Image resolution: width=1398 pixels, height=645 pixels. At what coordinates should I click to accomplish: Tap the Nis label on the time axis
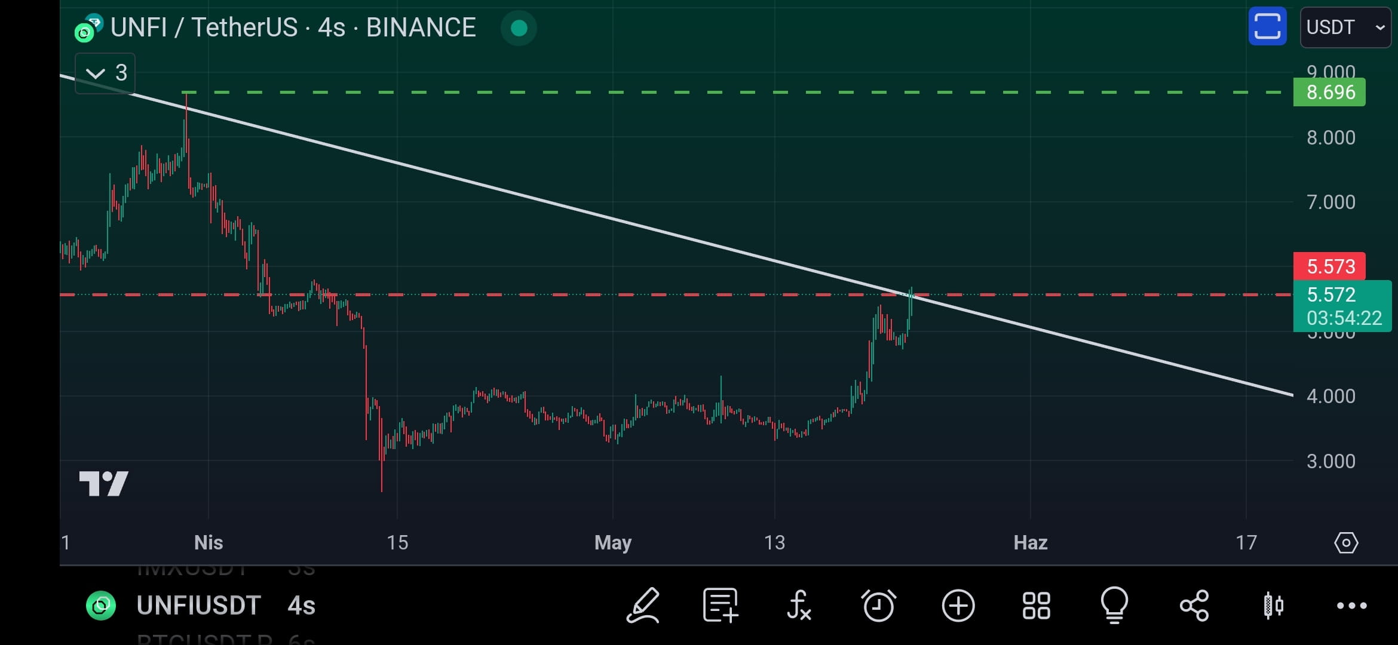tap(209, 542)
